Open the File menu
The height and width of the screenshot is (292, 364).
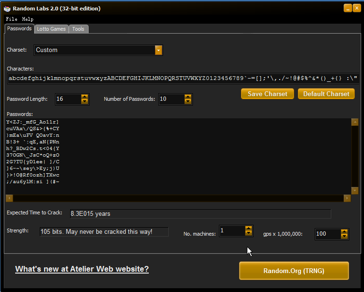click(11, 19)
